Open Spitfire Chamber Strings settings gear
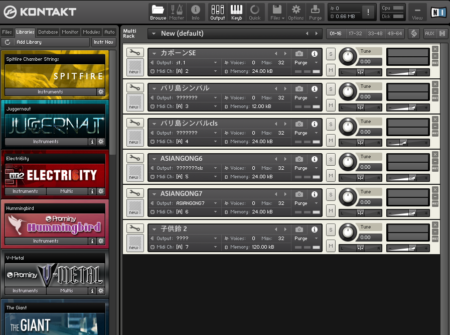Screen dimensions: 450x335 [x=101, y=91]
